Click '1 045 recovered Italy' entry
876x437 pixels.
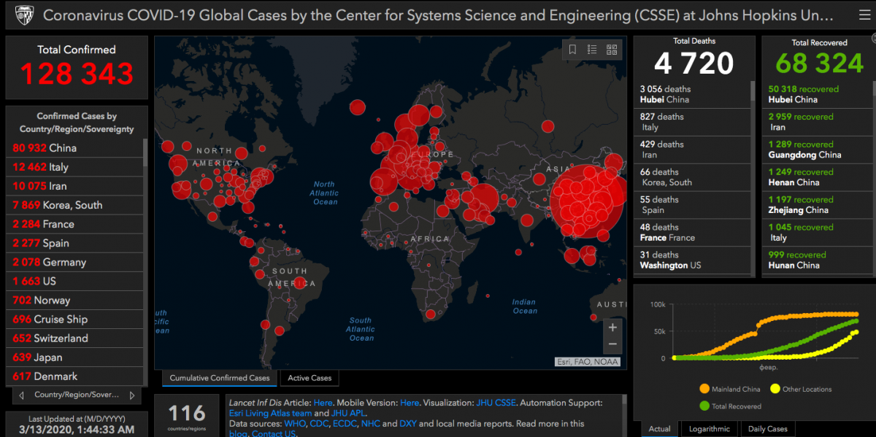tap(818, 233)
